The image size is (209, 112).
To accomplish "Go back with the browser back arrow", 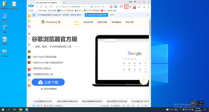I will (37, 7).
